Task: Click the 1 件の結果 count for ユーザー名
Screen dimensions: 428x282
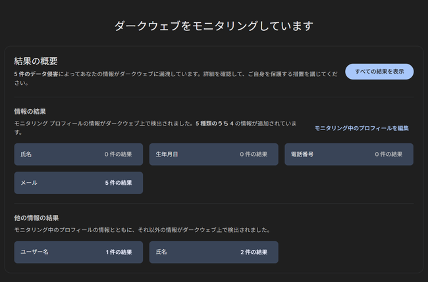Action: (x=119, y=252)
